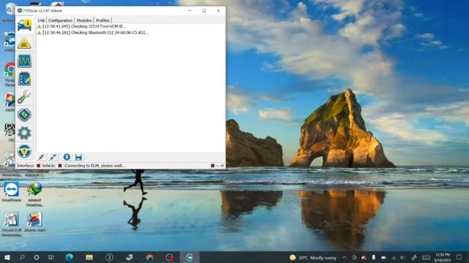Open the Google Chrome desktop shortcut
The height and width of the screenshot is (263, 469).
(10, 75)
